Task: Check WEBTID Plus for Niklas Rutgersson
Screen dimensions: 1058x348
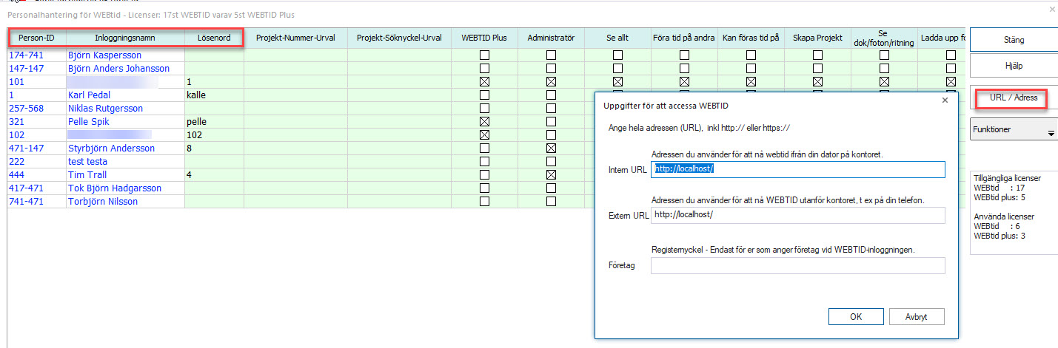Action: (484, 109)
